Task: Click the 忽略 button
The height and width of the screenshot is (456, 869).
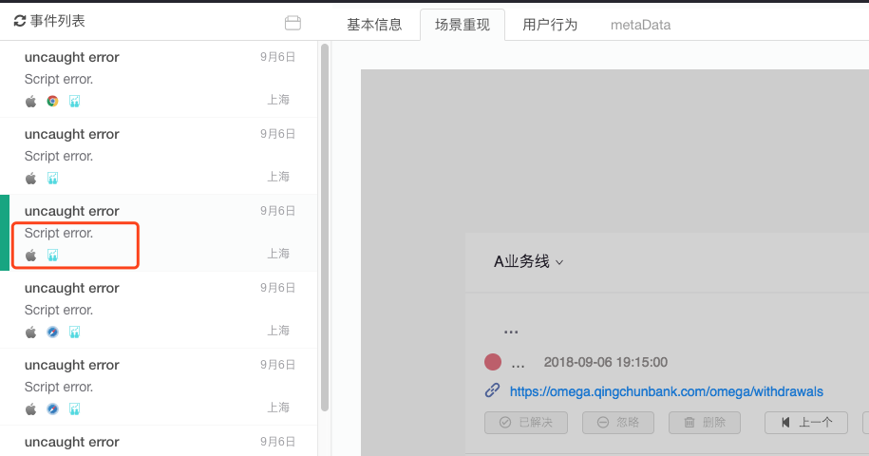Action: [618, 422]
